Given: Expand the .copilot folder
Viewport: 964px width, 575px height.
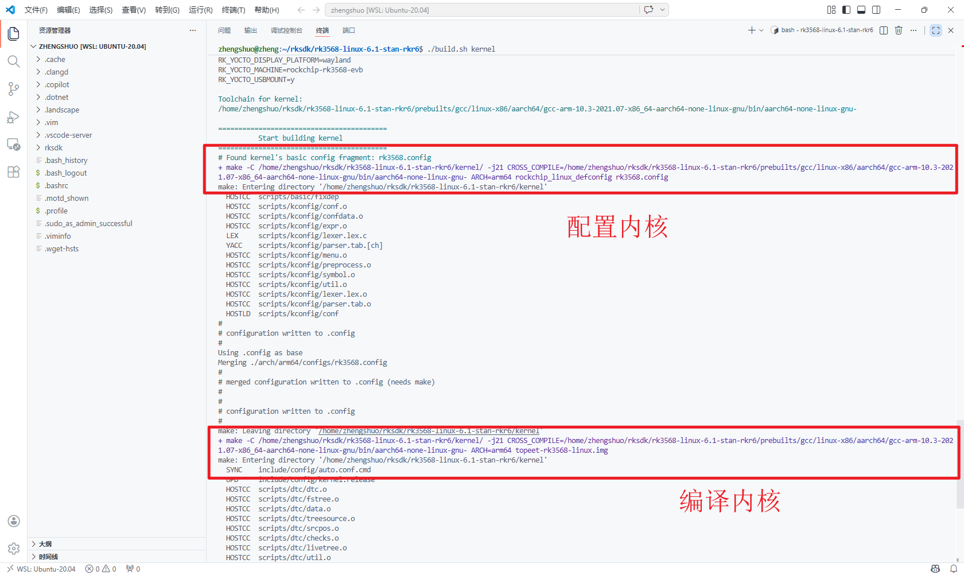Looking at the screenshot, I should pyautogui.click(x=117, y=84).
